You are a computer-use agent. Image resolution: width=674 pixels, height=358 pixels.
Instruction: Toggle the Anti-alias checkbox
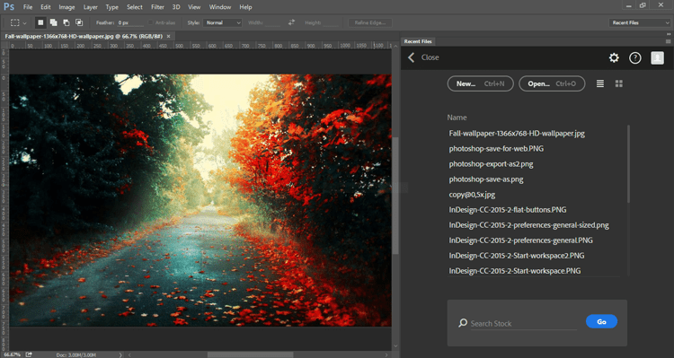(150, 22)
